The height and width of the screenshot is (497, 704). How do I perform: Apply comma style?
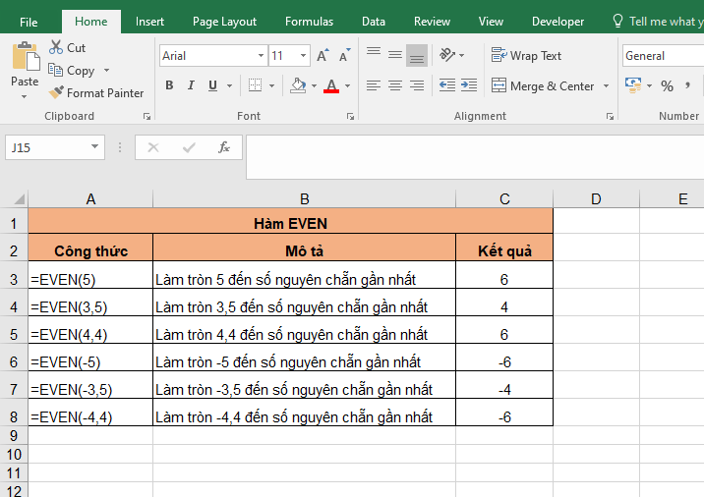pyautogui.click(x=687, y=85)
